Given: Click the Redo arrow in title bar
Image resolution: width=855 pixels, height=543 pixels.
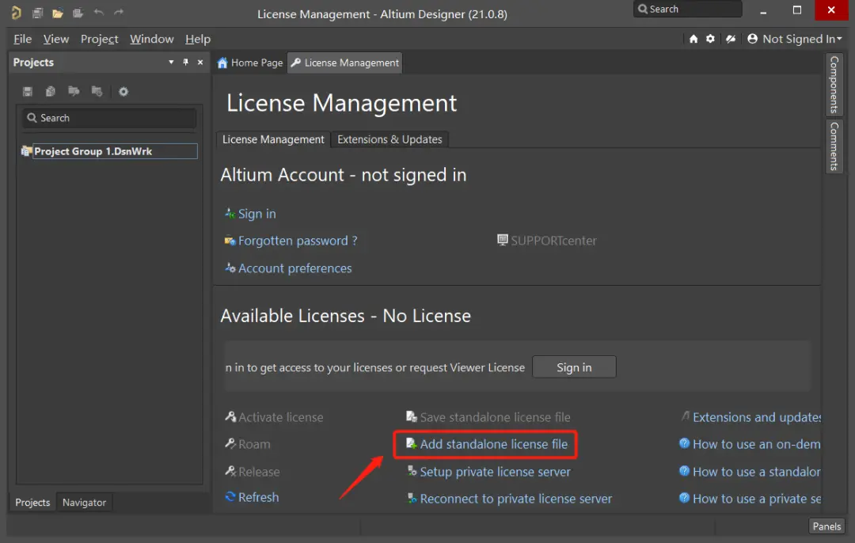Looking at the screenshot, I should pyautogui.click(x=119, y=13).
